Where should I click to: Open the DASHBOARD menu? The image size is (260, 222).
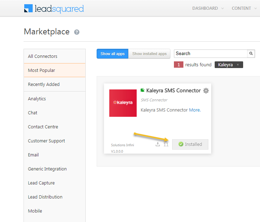pyautogui.click(x=205, y=8)
